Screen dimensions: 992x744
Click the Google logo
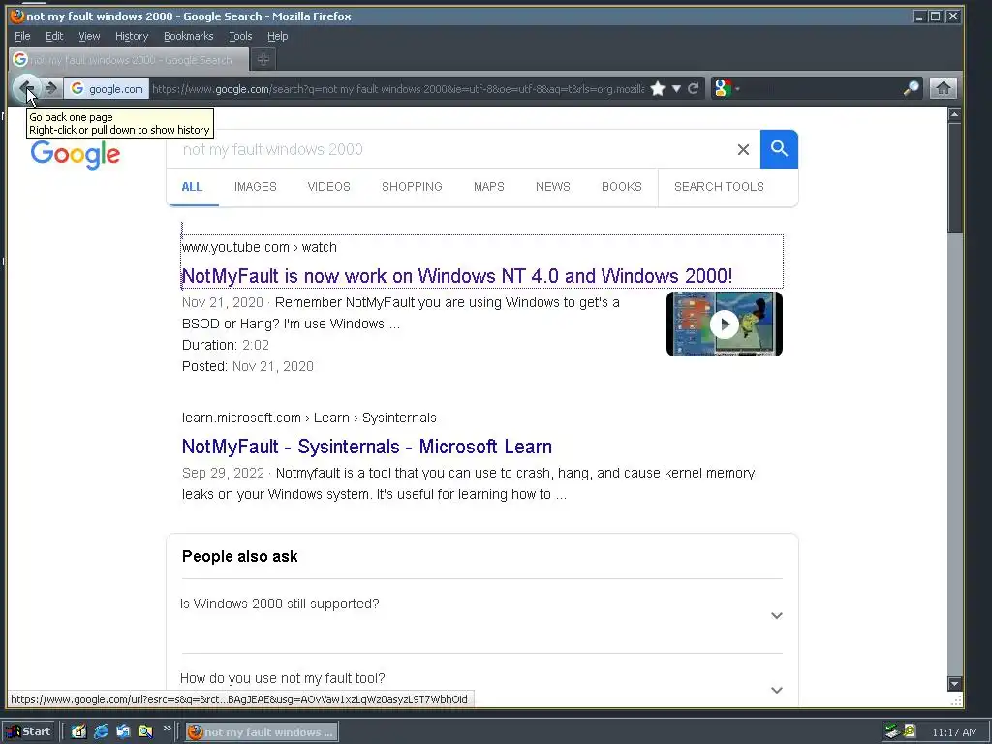(x=76, y=154)
